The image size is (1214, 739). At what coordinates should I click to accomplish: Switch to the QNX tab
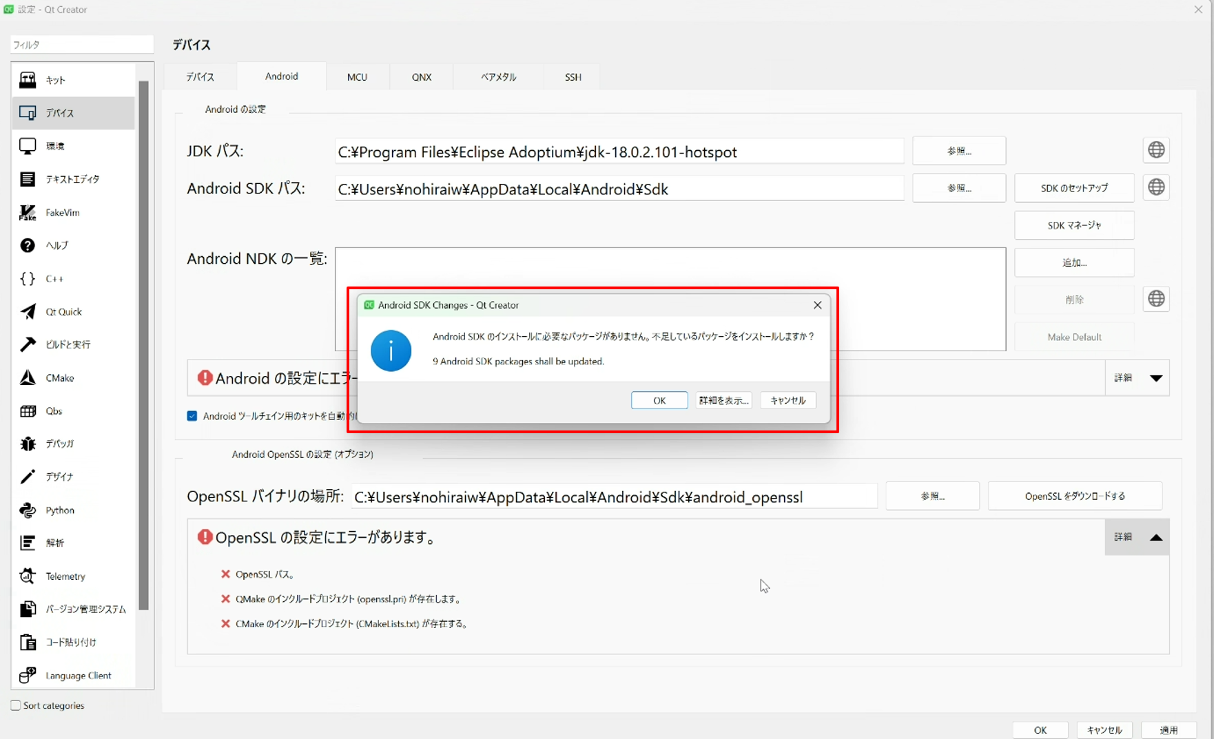click(x=422, y=77)
